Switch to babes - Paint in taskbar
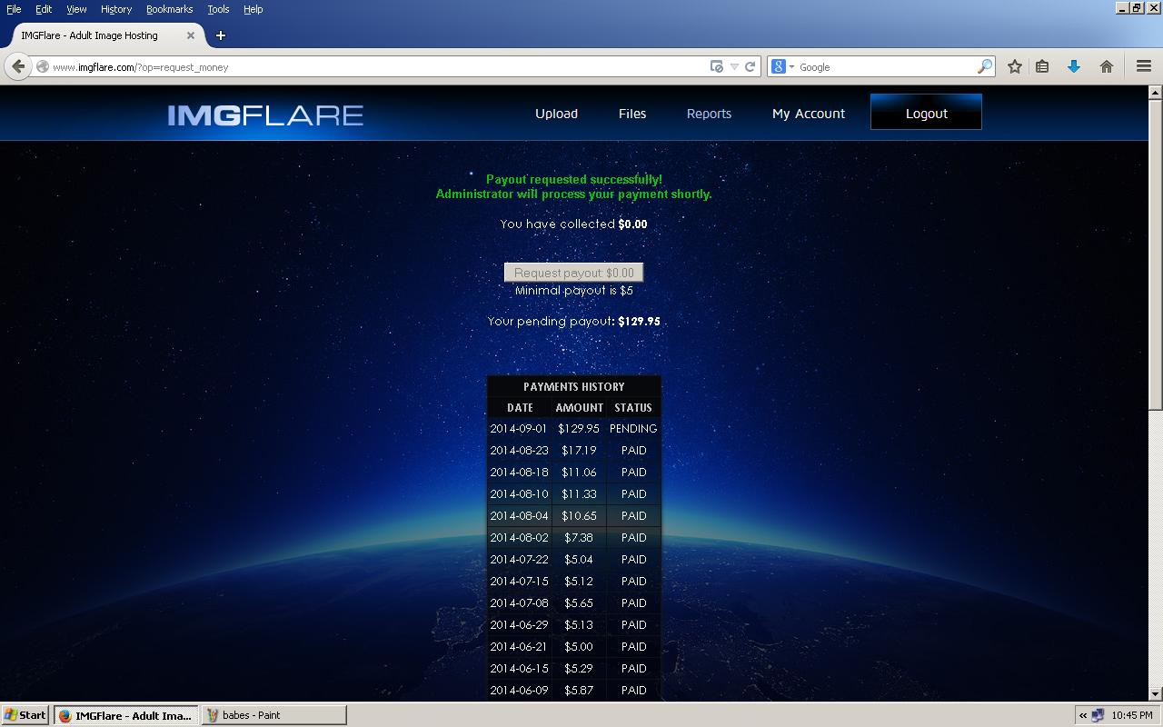This screenshot has height=727, width=1163. (273, 715)
